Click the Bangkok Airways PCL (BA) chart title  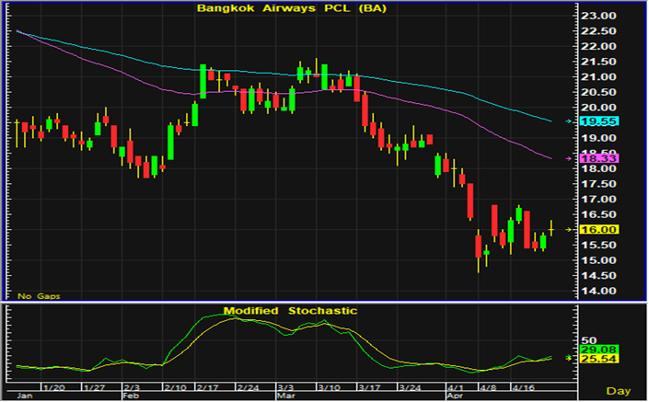pyautogui.click(x=292, y=8)
